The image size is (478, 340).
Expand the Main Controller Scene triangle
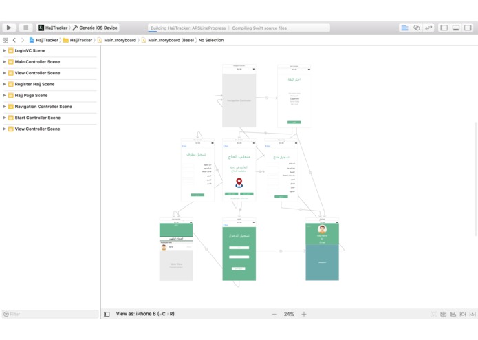[4, 61]
